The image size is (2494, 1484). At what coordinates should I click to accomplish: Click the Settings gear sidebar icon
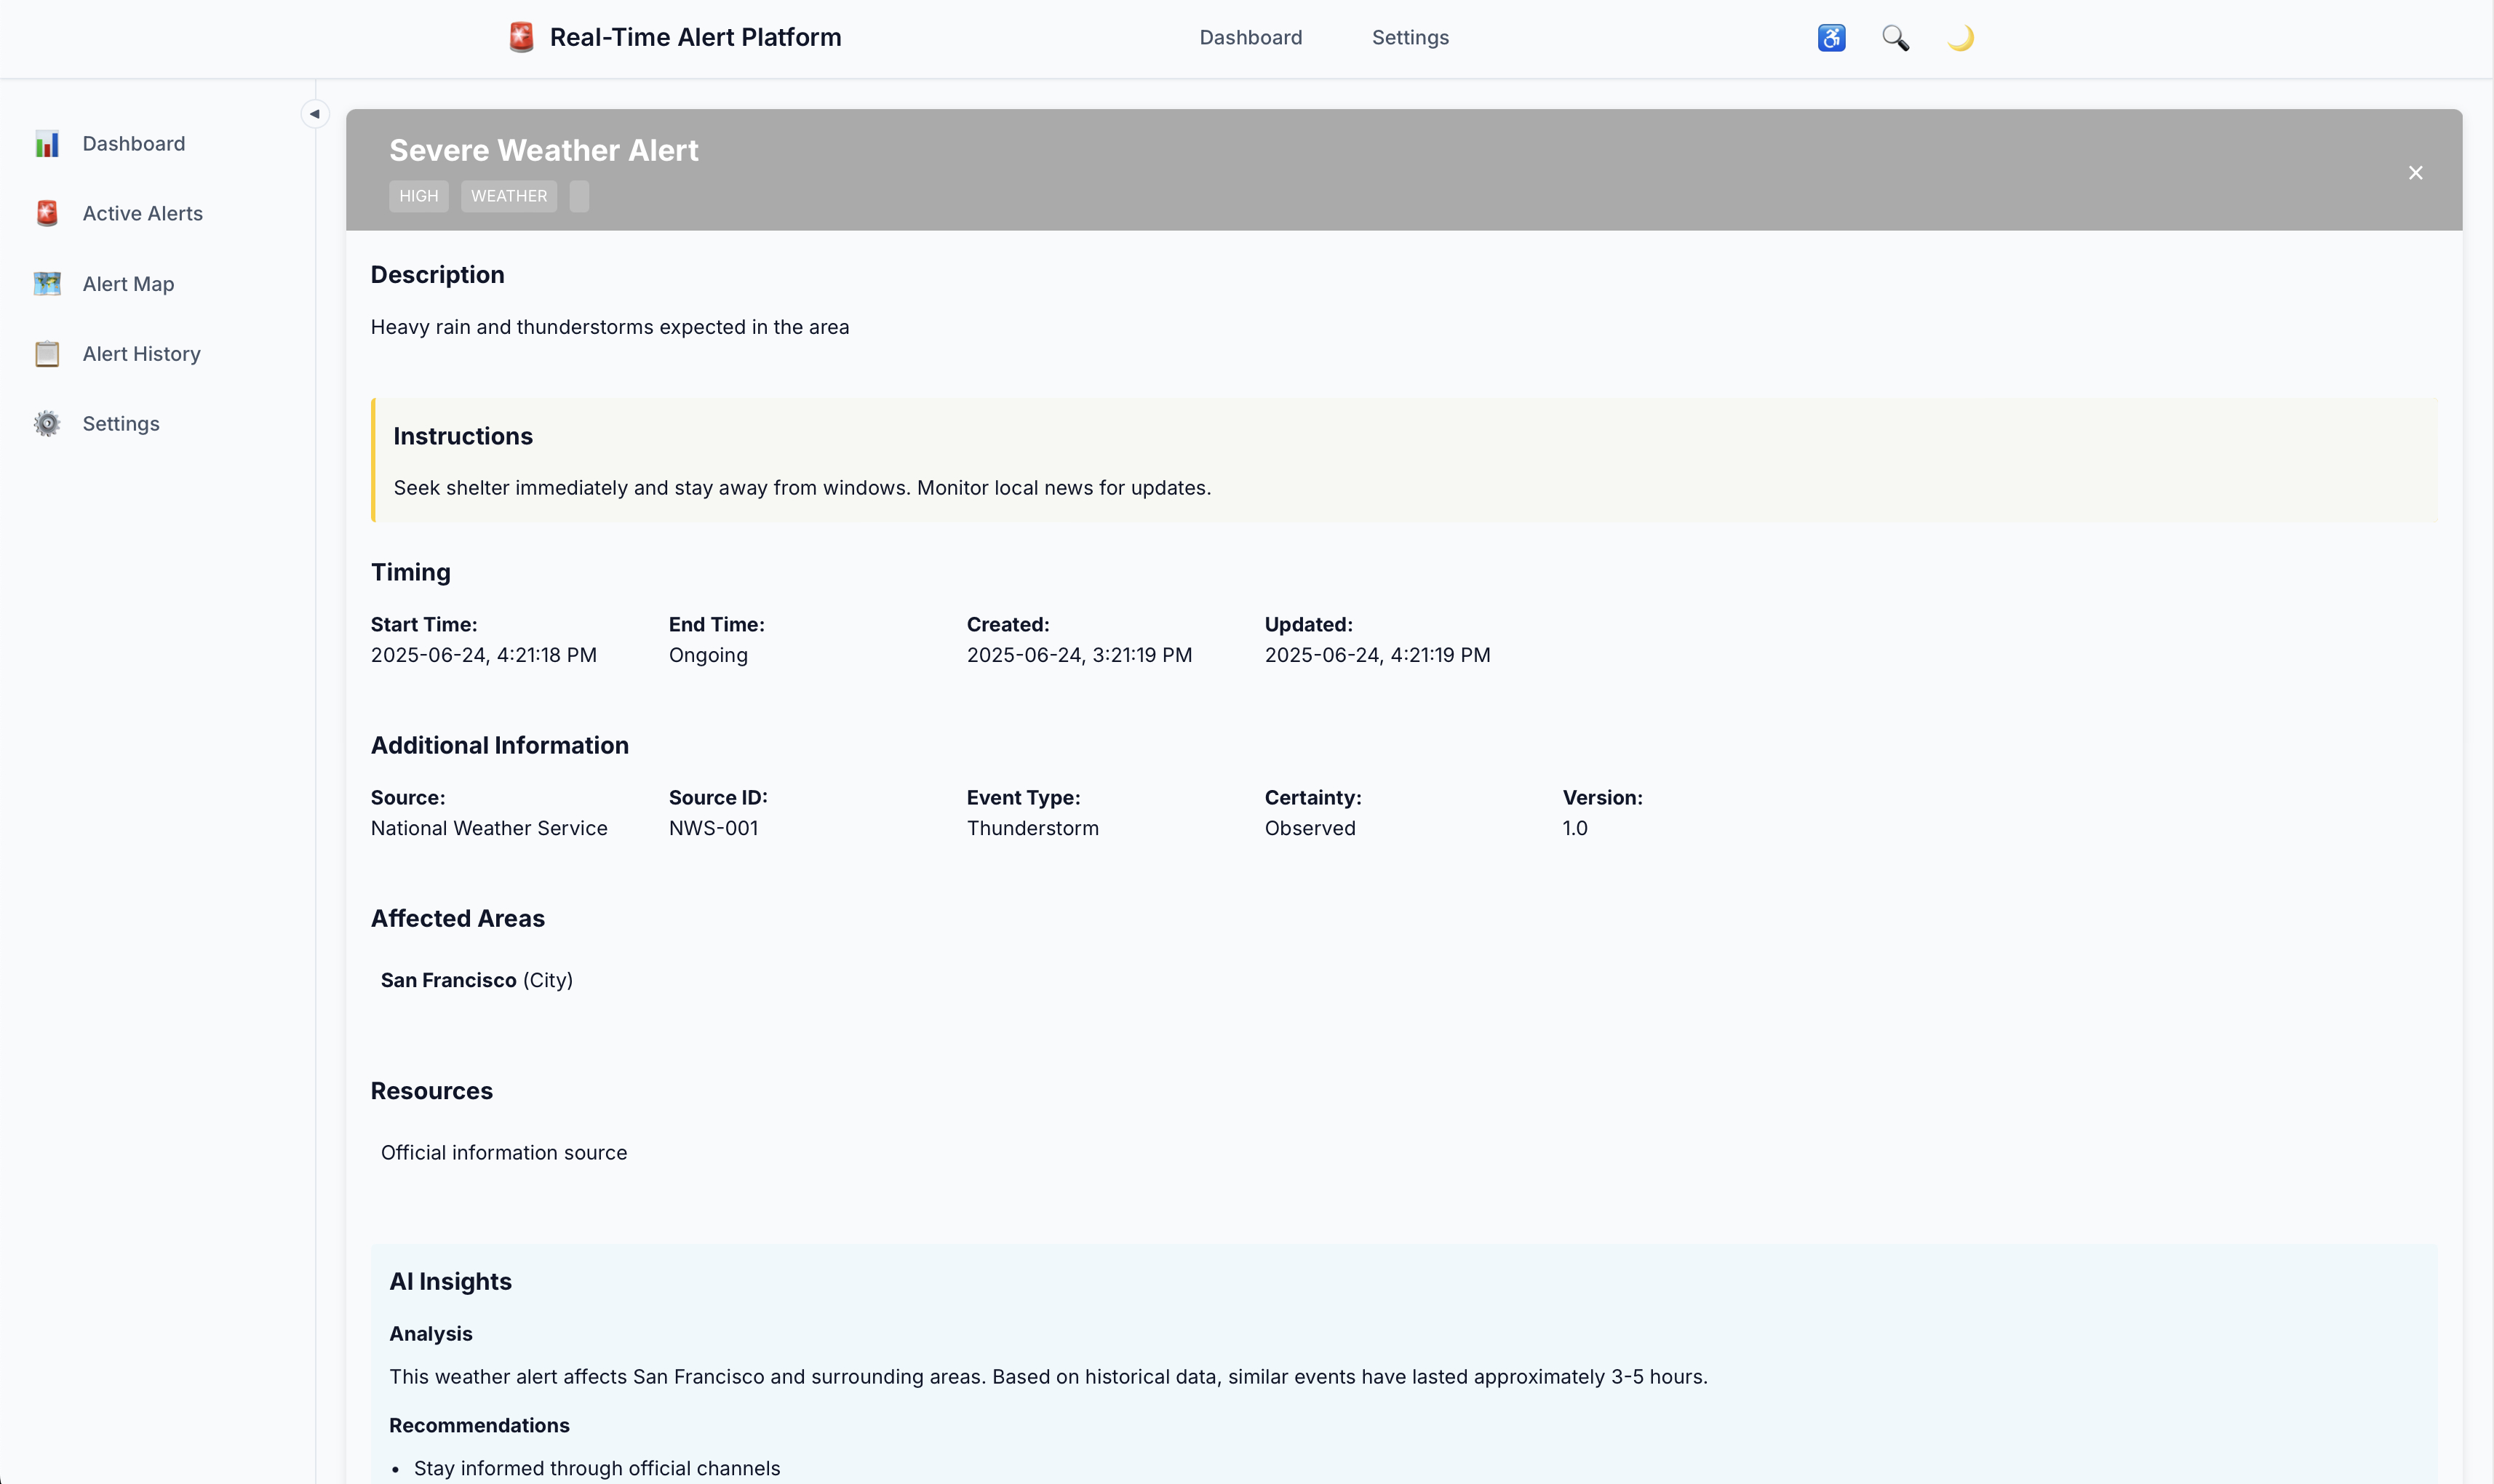(47, 424)
